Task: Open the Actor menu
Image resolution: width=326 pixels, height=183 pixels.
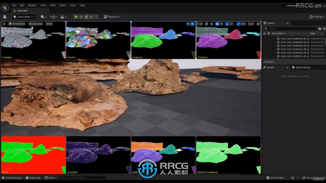Action: [73, 5]
